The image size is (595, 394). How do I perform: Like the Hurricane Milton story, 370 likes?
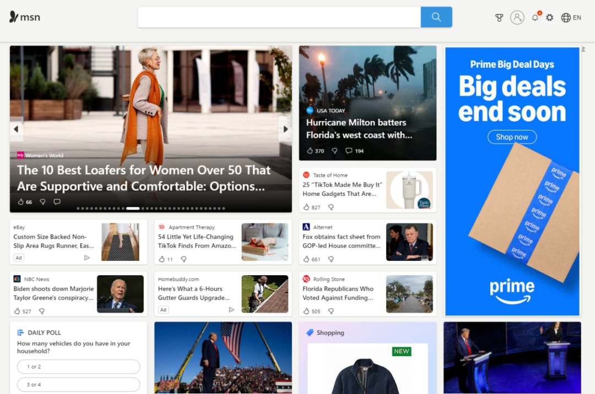tap(315, 151)
